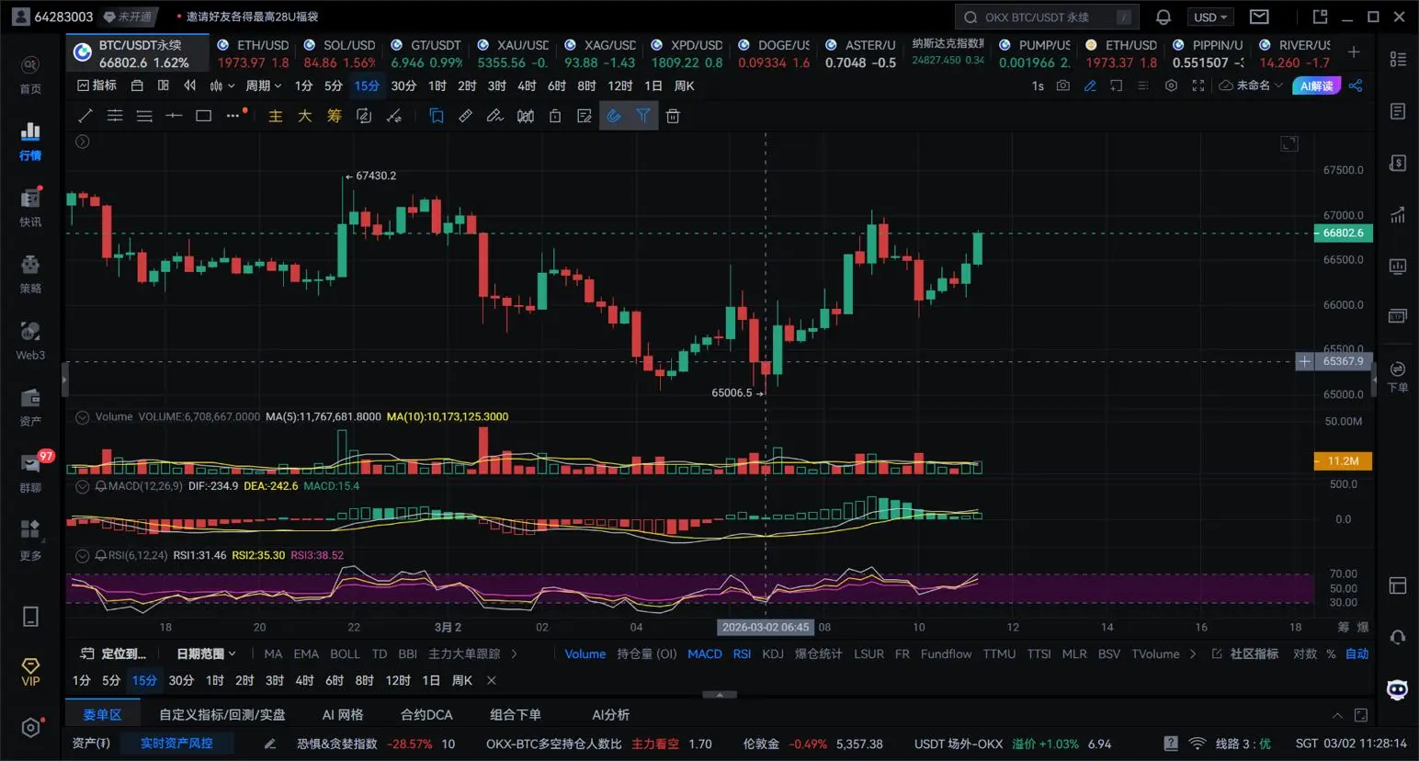1419x761 pixels.
Task: Open the 下单 place order panel
Action: click(1397, 377)
